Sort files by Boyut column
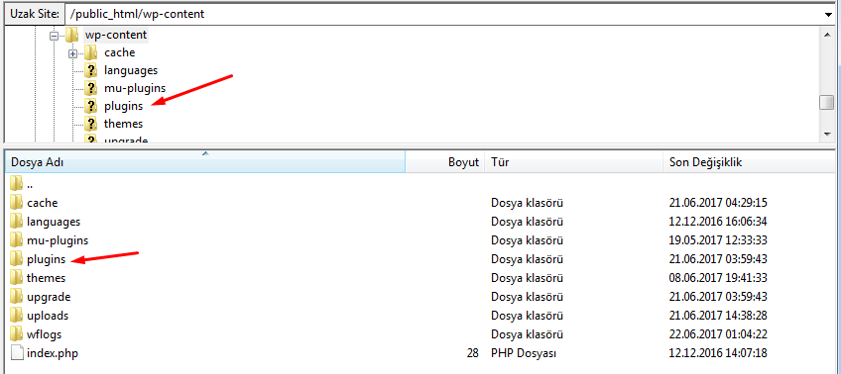 coord(444,162)
